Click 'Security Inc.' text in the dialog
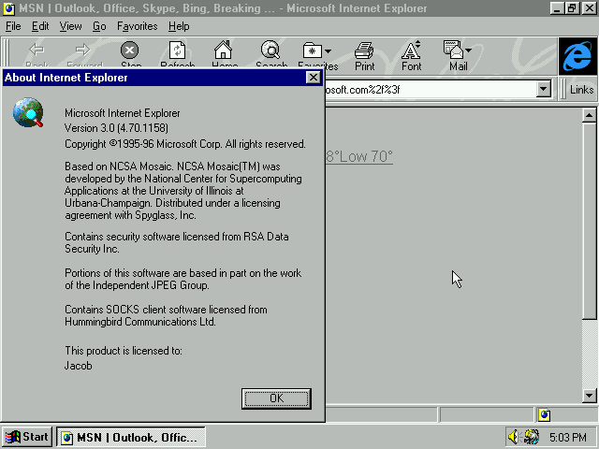The image size is (599, 449). pos(92,249)
